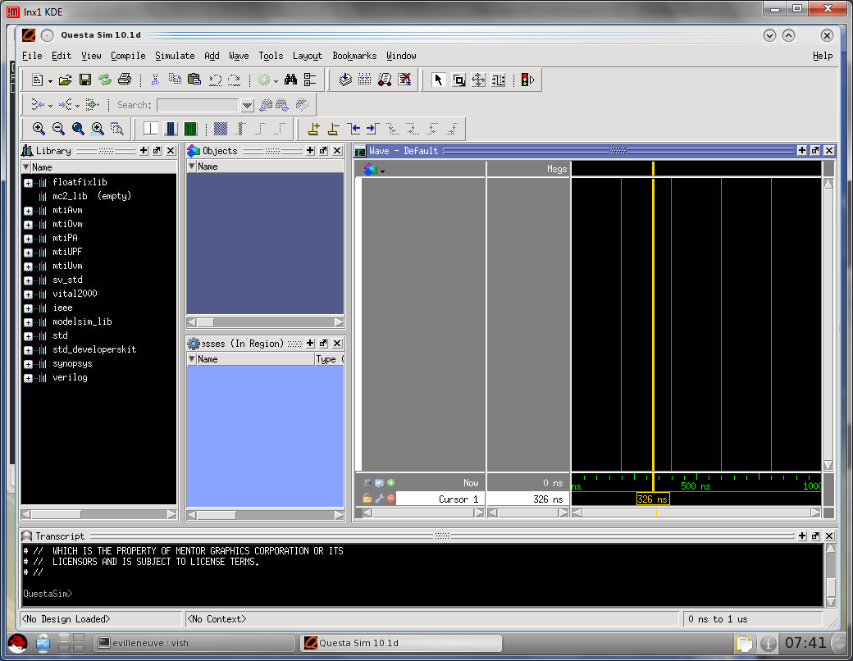This screenshot has height=661, width=853.
Task: Click Zoom In on Active Cursor icon
Action: click(98, 129)
